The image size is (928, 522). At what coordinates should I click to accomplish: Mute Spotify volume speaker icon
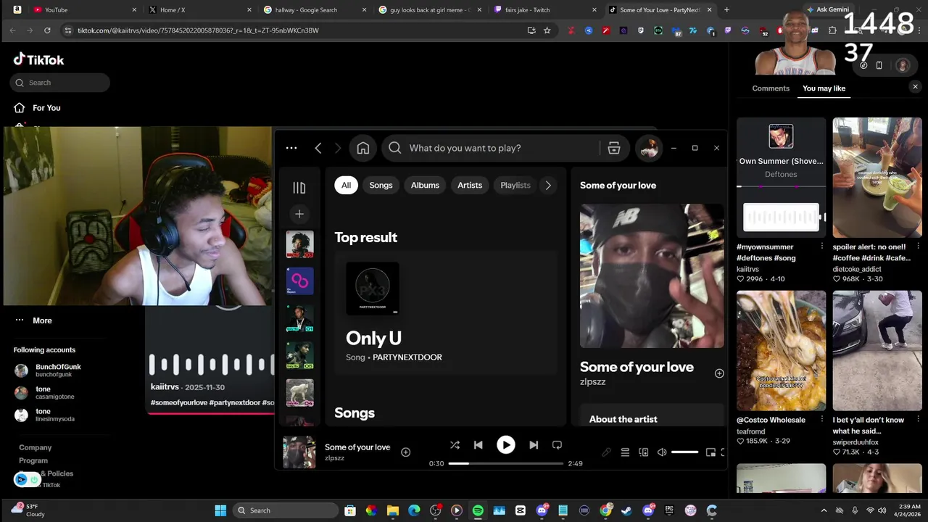[x=662, y=452]
